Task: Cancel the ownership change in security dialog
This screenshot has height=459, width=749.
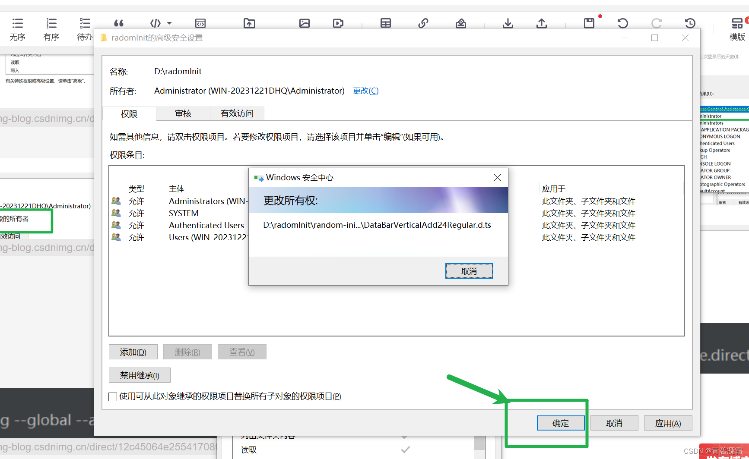Action: tap(469, 271)
